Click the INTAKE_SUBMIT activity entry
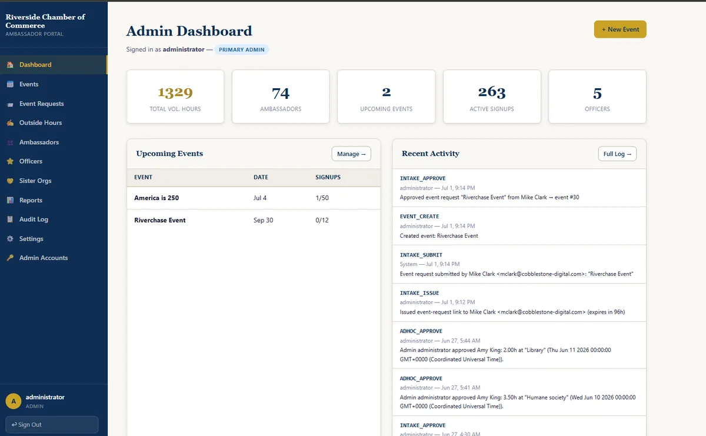706x436 pixels. point(519,264)
